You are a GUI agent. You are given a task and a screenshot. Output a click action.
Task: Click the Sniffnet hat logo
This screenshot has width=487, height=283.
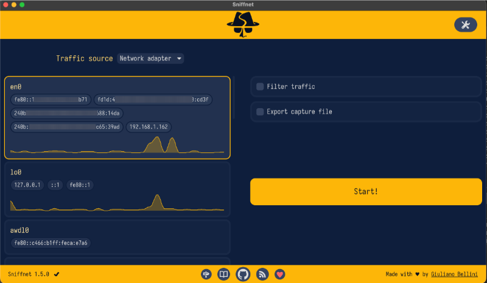click(243, 24)
